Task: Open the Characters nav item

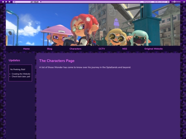Action: coord(75,49)
